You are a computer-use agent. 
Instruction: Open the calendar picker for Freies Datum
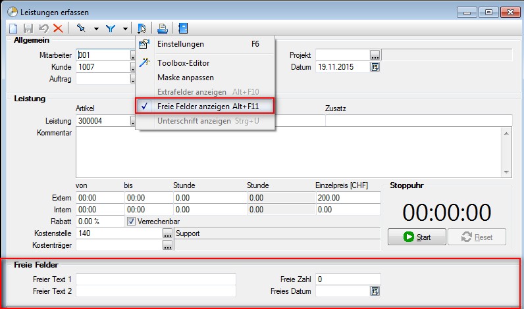click(x=375, y=291)
